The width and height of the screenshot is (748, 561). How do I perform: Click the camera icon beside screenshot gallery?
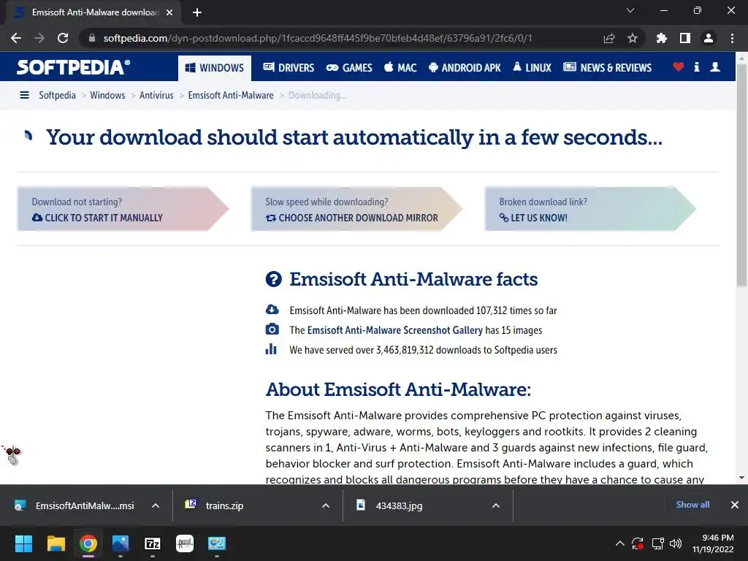point(272,329)
